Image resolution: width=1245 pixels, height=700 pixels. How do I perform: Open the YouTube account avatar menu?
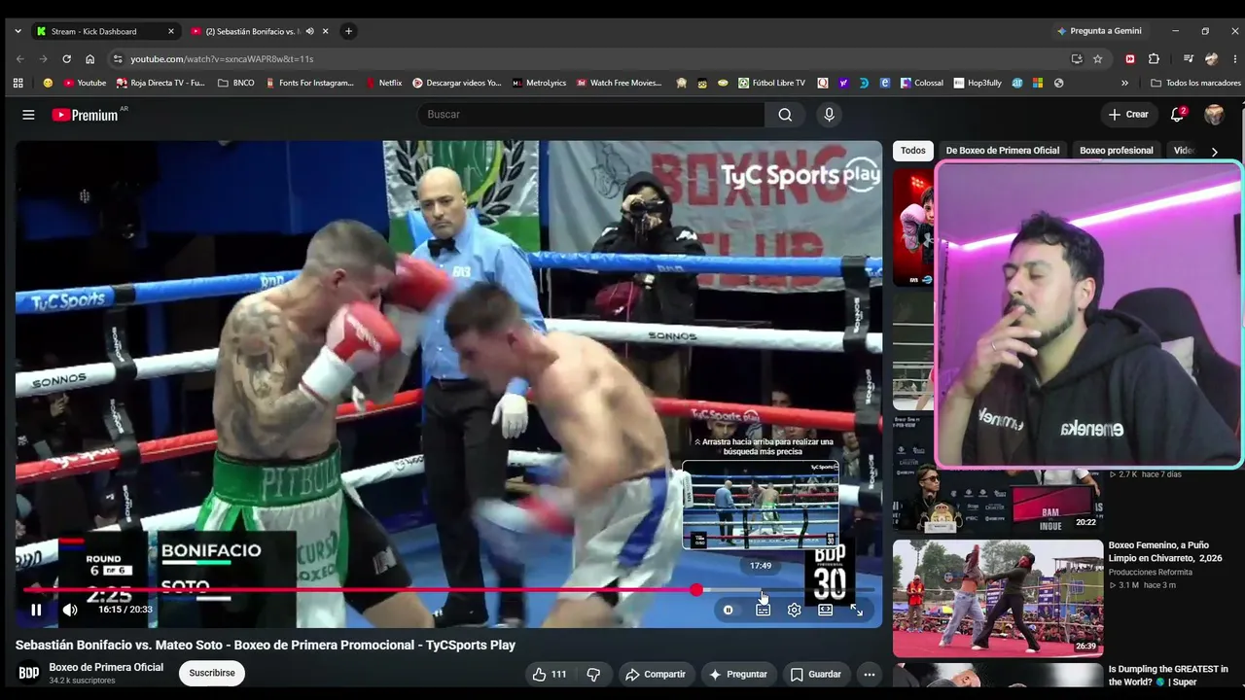click(x=1214, y=115)
